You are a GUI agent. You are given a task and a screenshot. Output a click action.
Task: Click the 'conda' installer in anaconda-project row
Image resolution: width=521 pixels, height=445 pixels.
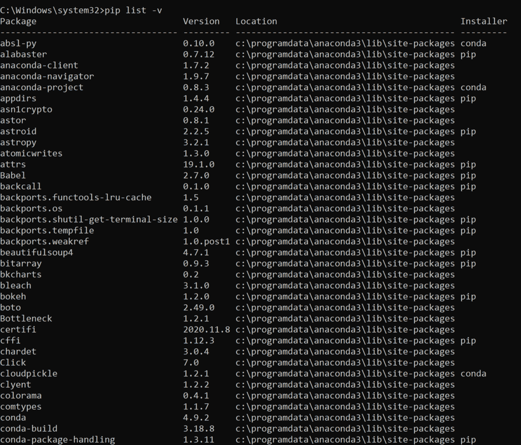point(474,87)
